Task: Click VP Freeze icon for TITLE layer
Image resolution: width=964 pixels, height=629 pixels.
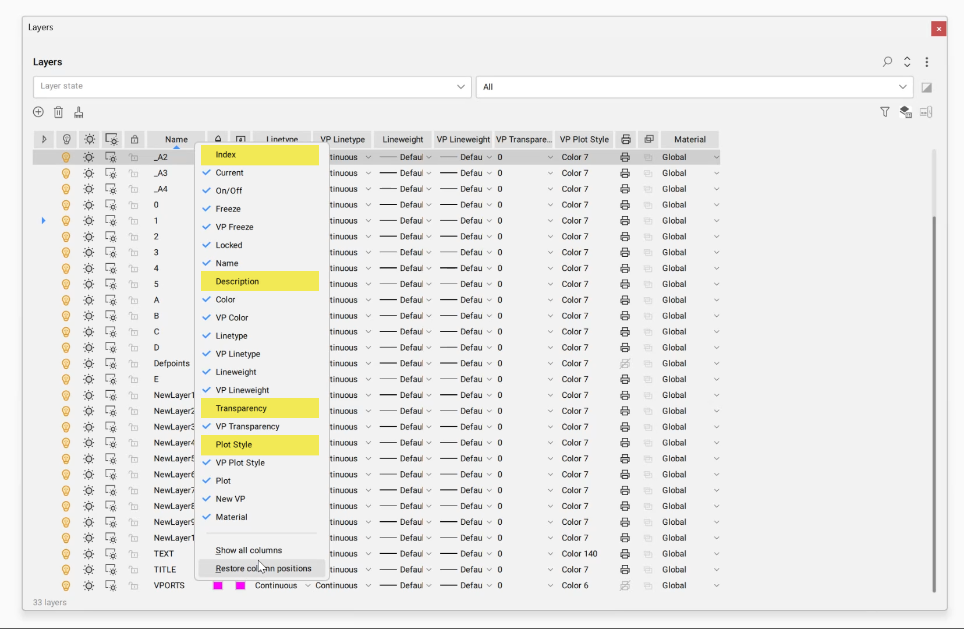Action: tap(111, 570)
